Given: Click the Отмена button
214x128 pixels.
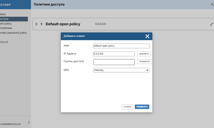Looking at the screenshot, I should [127, 107].
